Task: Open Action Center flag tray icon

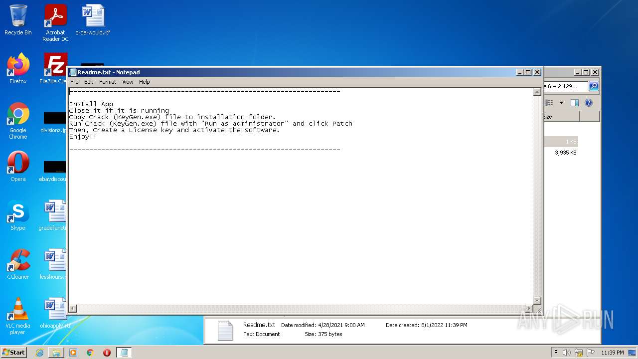Action: coord(590,353)
